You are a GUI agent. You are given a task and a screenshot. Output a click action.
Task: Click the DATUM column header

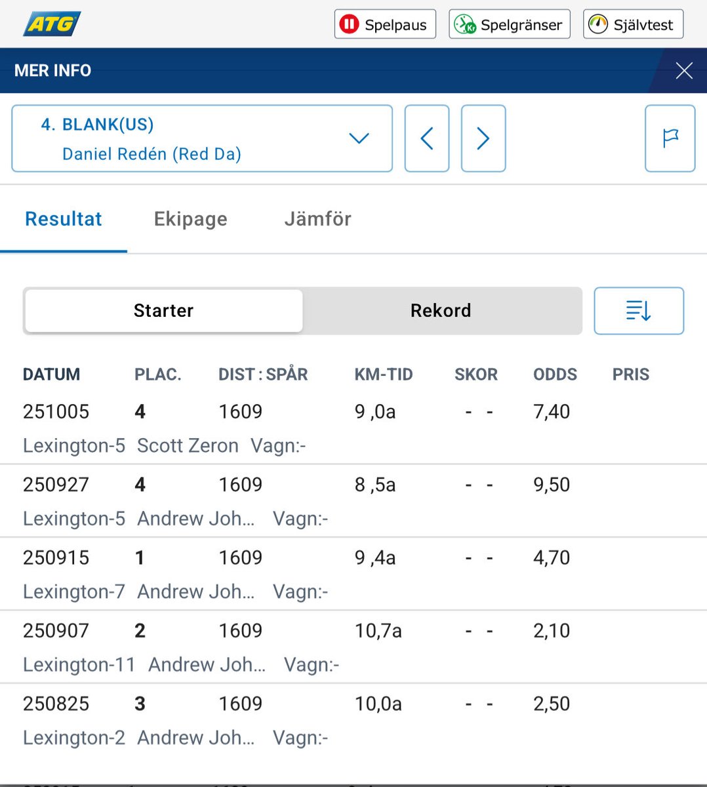(x=51, y=374)
